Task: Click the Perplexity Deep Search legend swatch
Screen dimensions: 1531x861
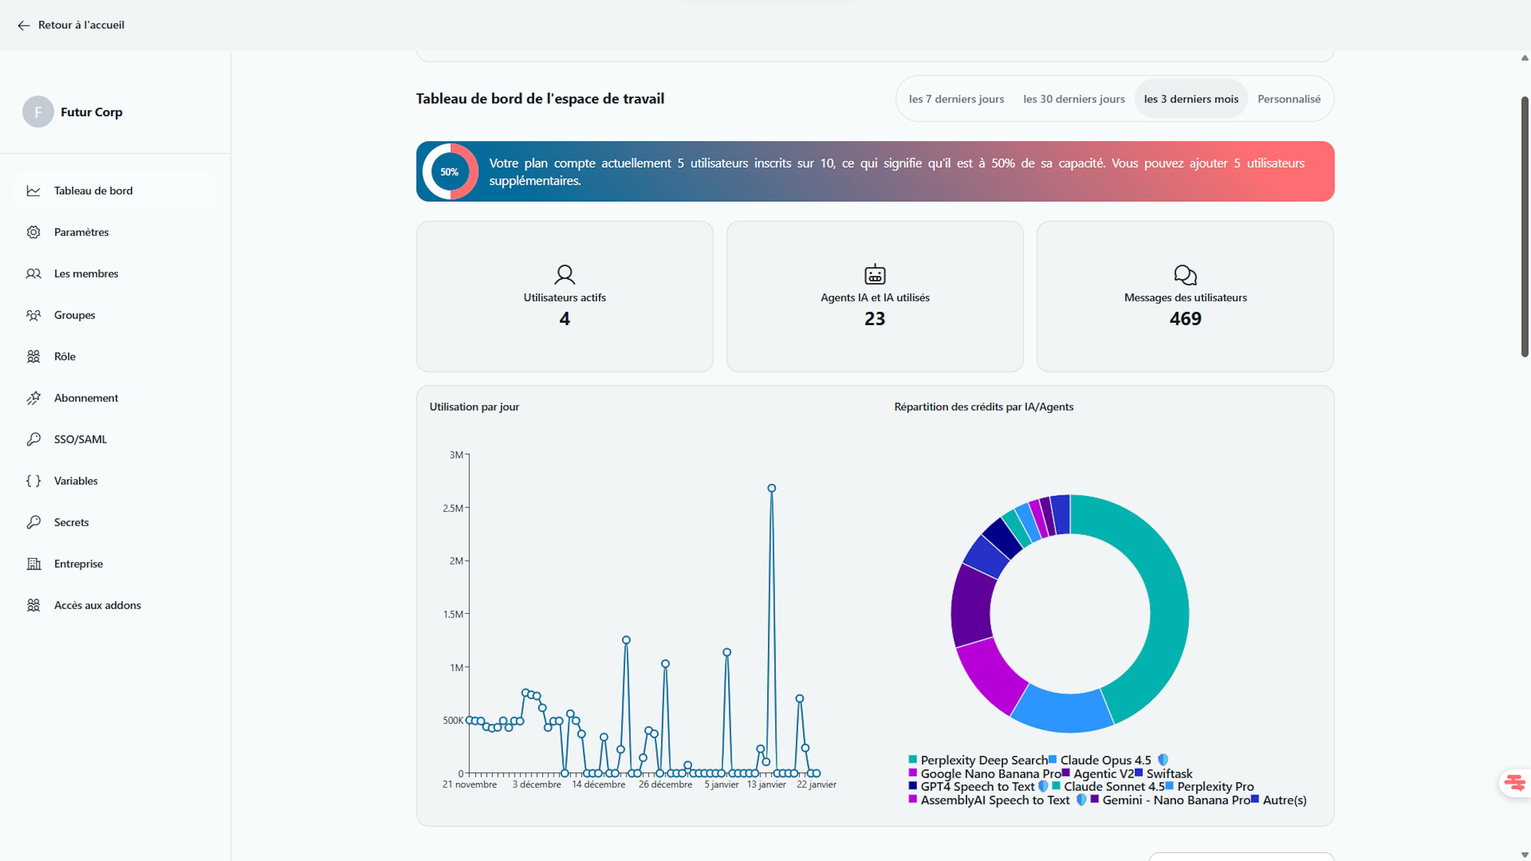Action: tap(912, 759)
